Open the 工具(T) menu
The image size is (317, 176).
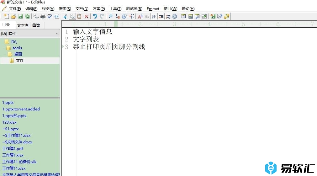point(115,9)
